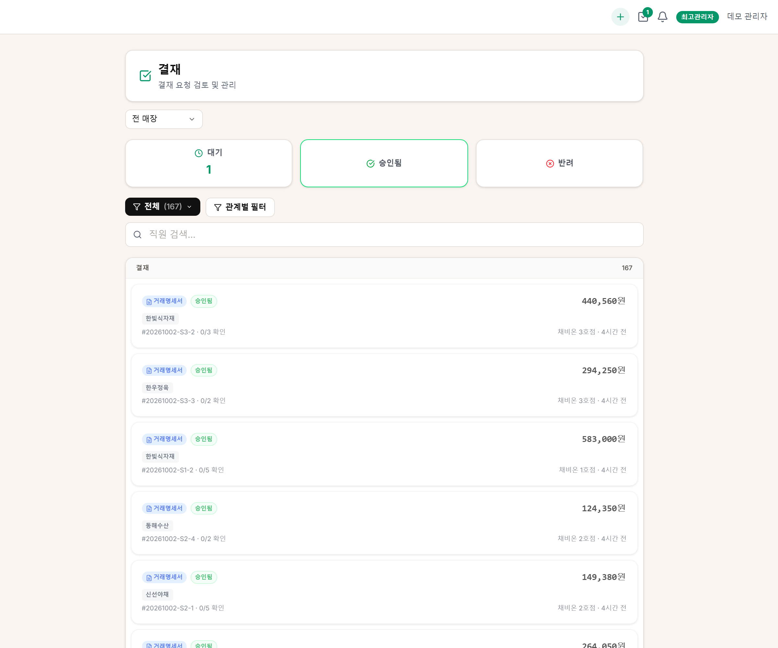Switch to the 반려 tab
Viewport: 778px width, 648px height.
[559, 163]
